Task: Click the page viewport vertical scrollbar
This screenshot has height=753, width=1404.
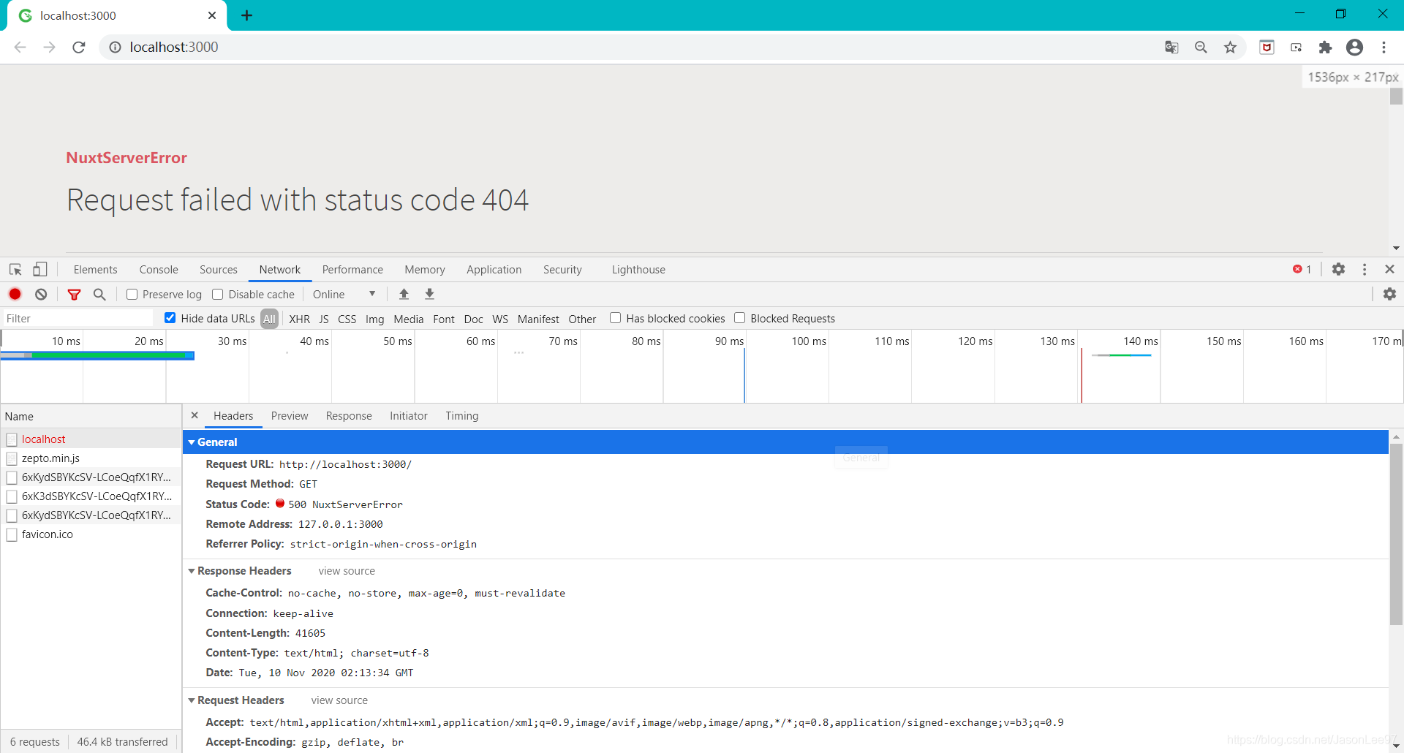Action: [1396, 97]
